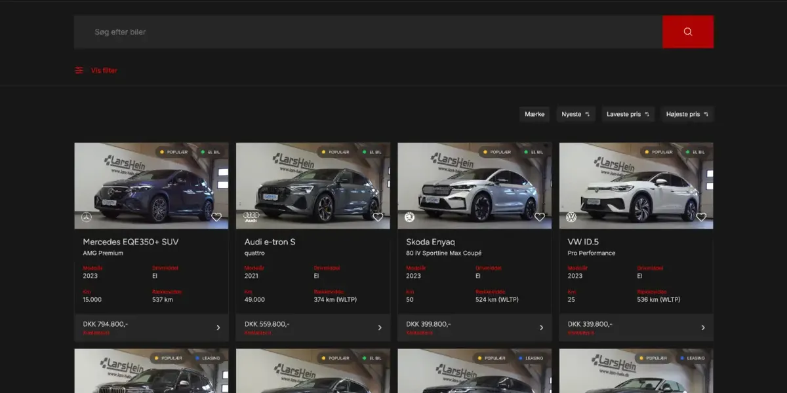Sort by Højeste pris
The width and height of the screenshot is (787, 393).
pyautogui.click(x=687, y=114)
